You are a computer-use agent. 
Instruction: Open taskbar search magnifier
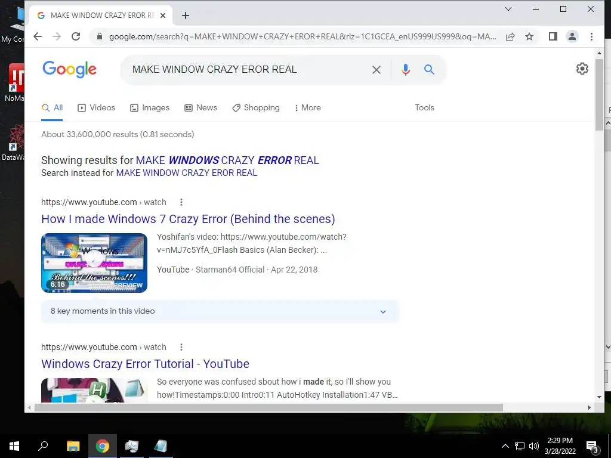[x=43, y=446]
